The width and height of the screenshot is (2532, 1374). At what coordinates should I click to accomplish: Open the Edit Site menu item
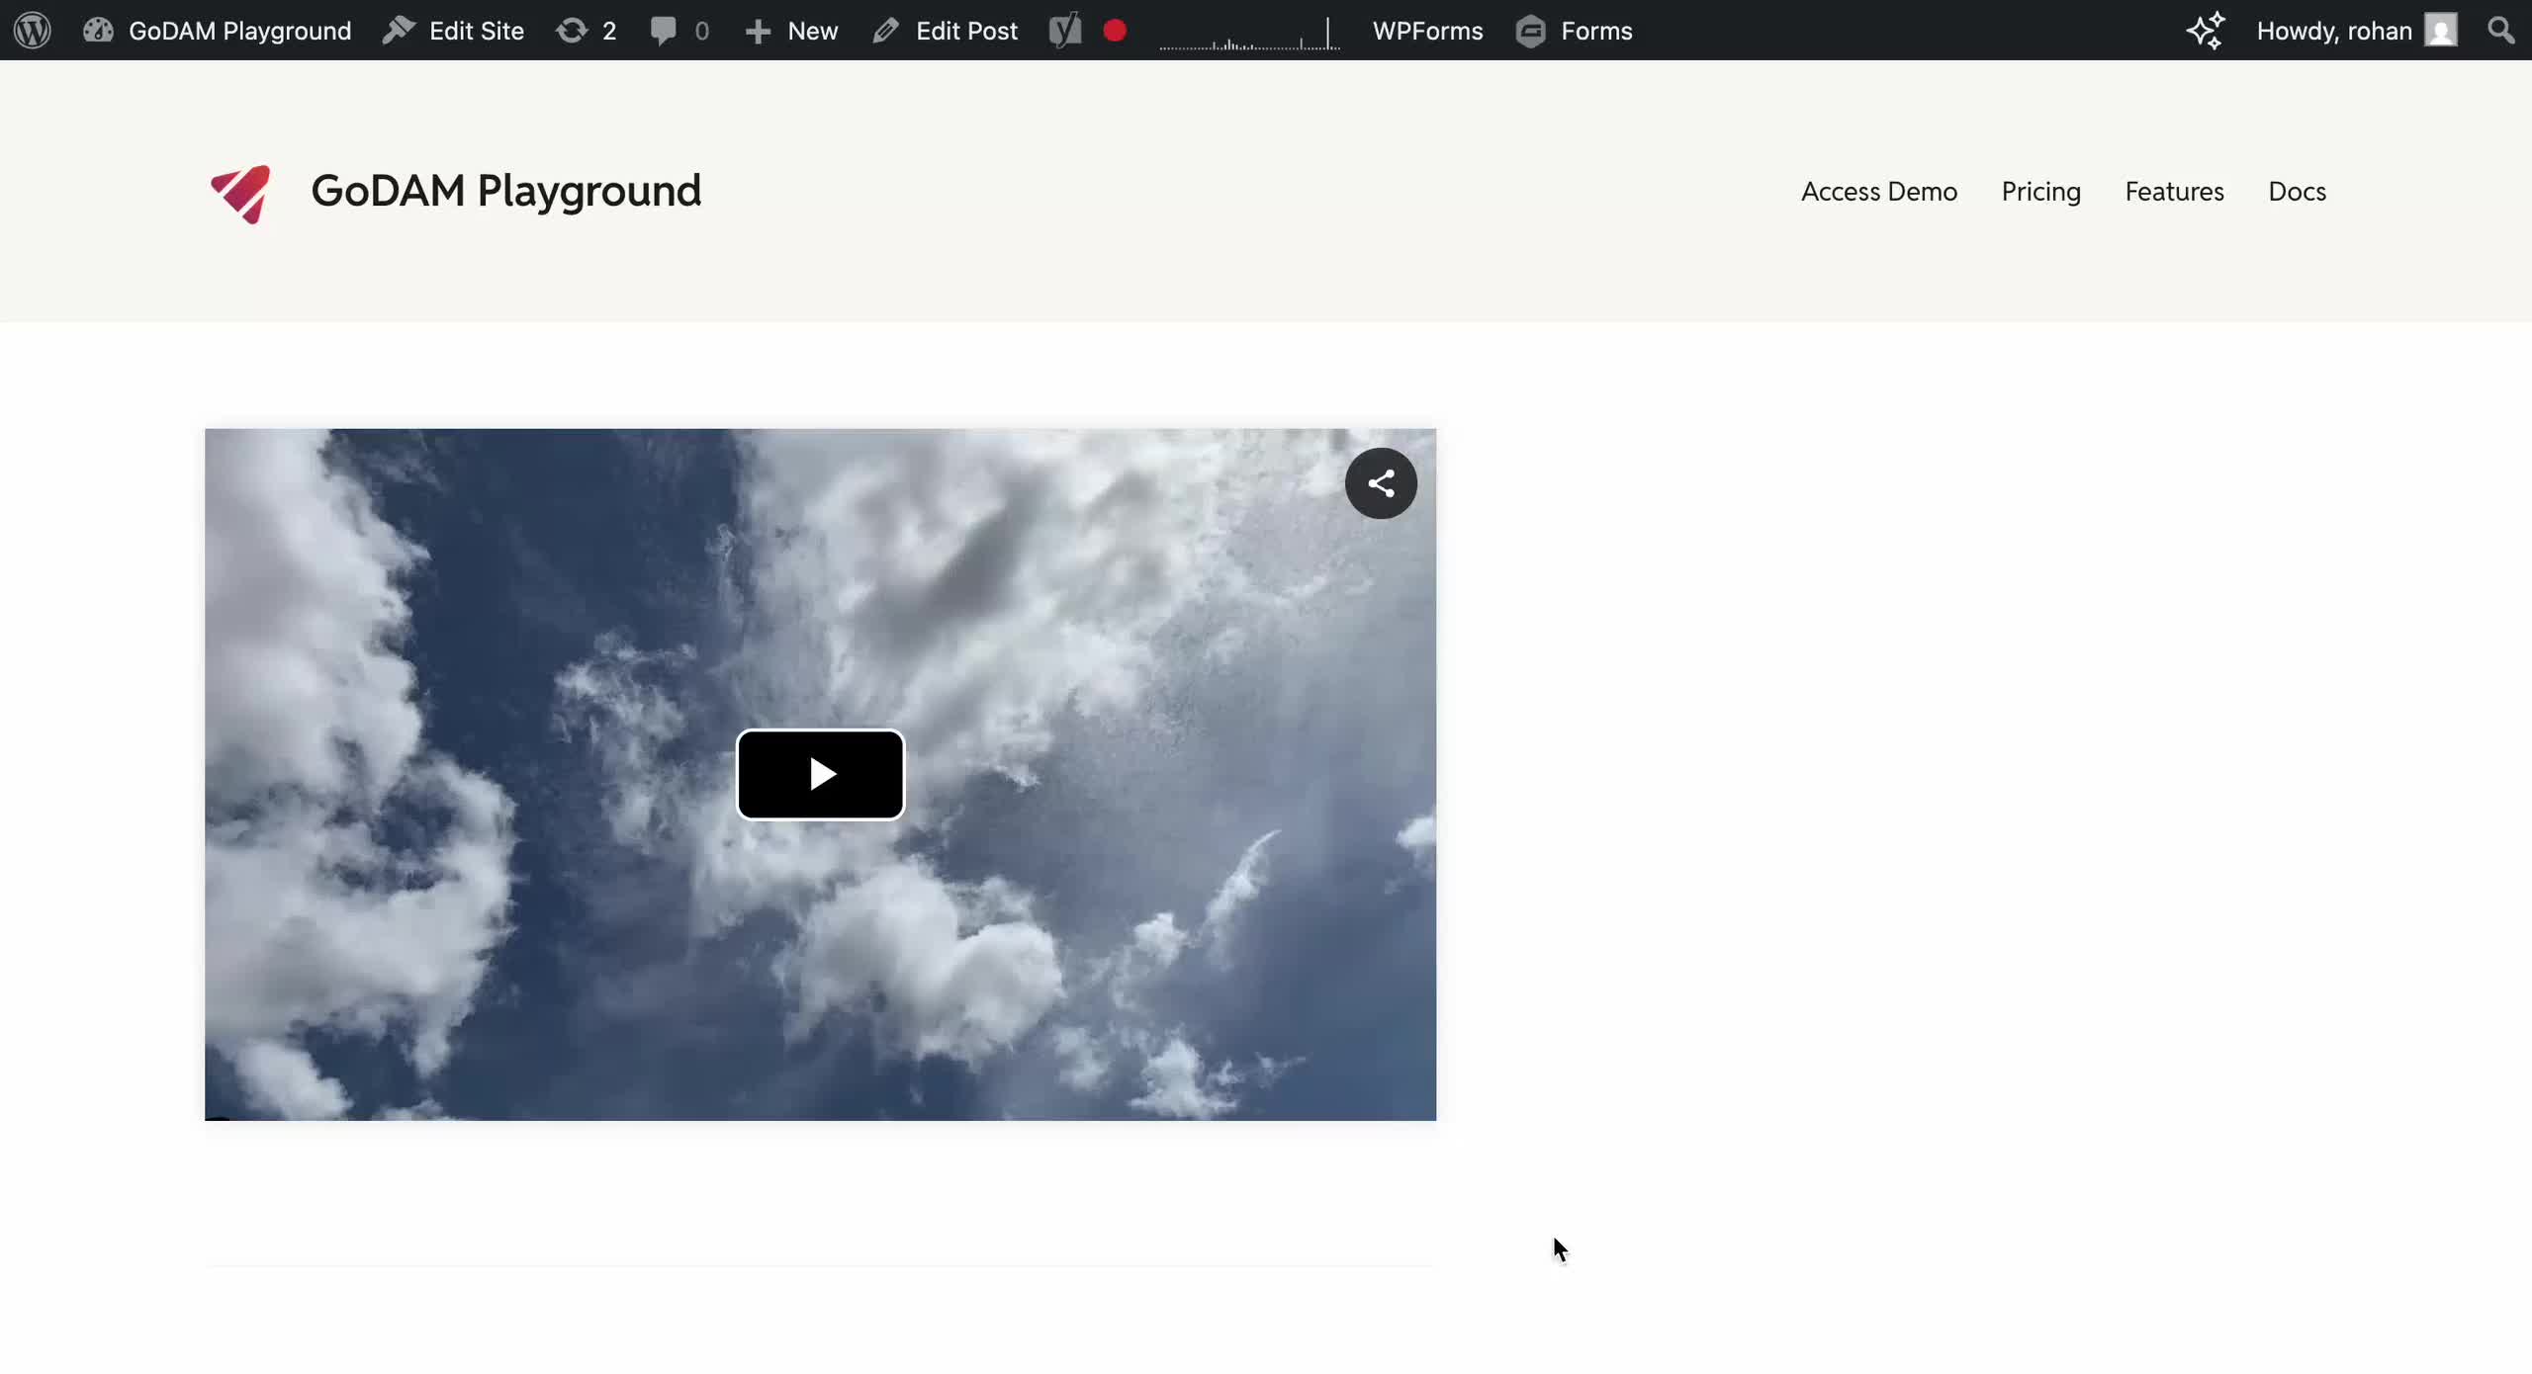[454, 31]
